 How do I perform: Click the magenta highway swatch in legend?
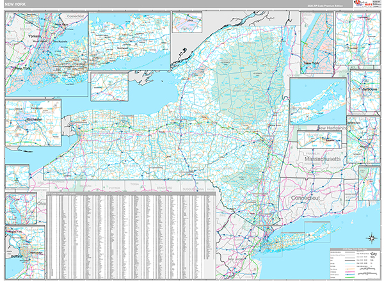(349, 271)
